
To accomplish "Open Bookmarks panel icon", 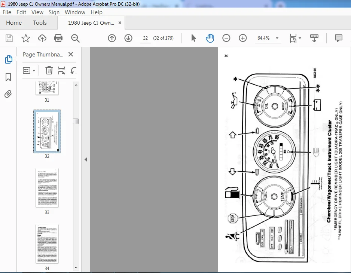I will click(8, 77).
